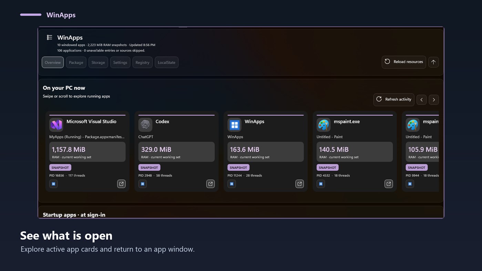Click the 329.0 MiB RAM tile
Viewport: 482px width, 271px height.
176,152
